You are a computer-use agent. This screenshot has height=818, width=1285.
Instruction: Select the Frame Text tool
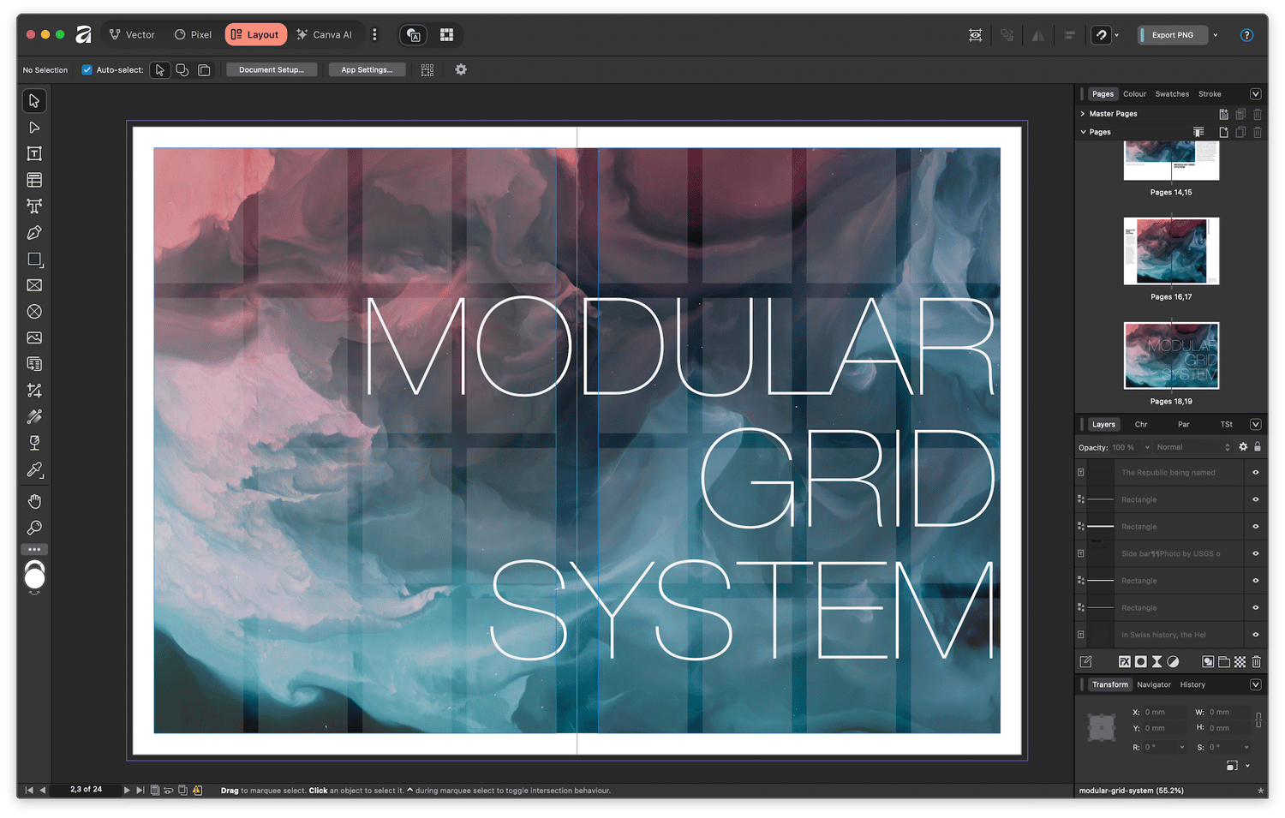coord(34,153)
